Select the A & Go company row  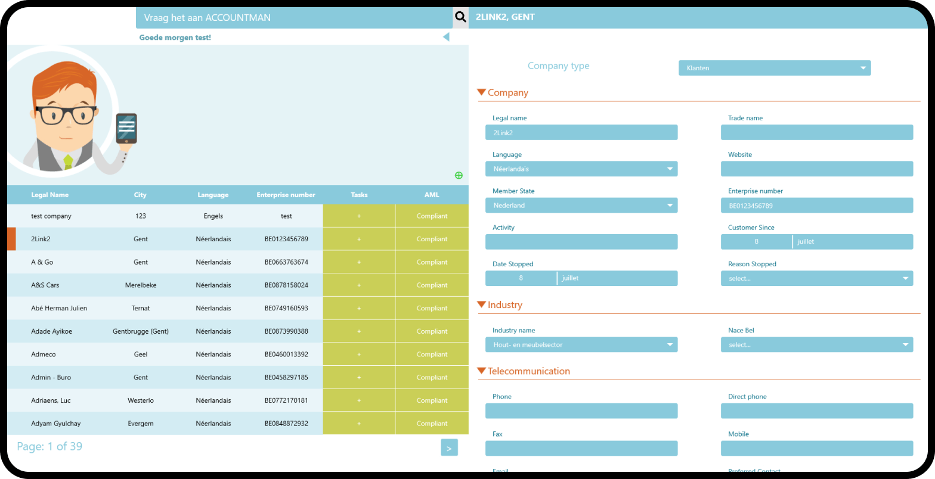tap(238, 262)
